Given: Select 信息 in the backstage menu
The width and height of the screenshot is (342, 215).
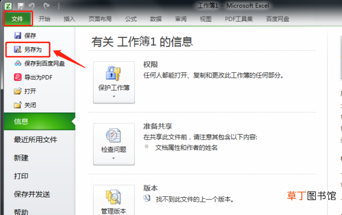Looking at the screenshot, I should coord(40,121).
